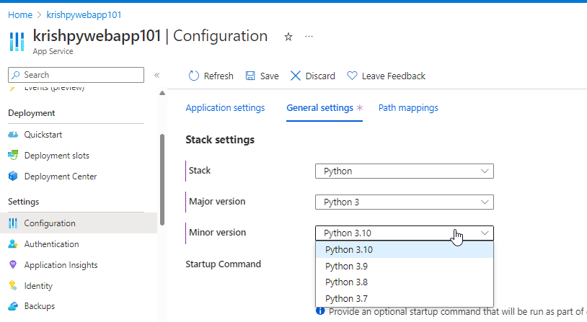The height and width of the screenshot is (322, 587).
Task: Click the search magnifier icon in sidebar
Action: pos(16,75)
